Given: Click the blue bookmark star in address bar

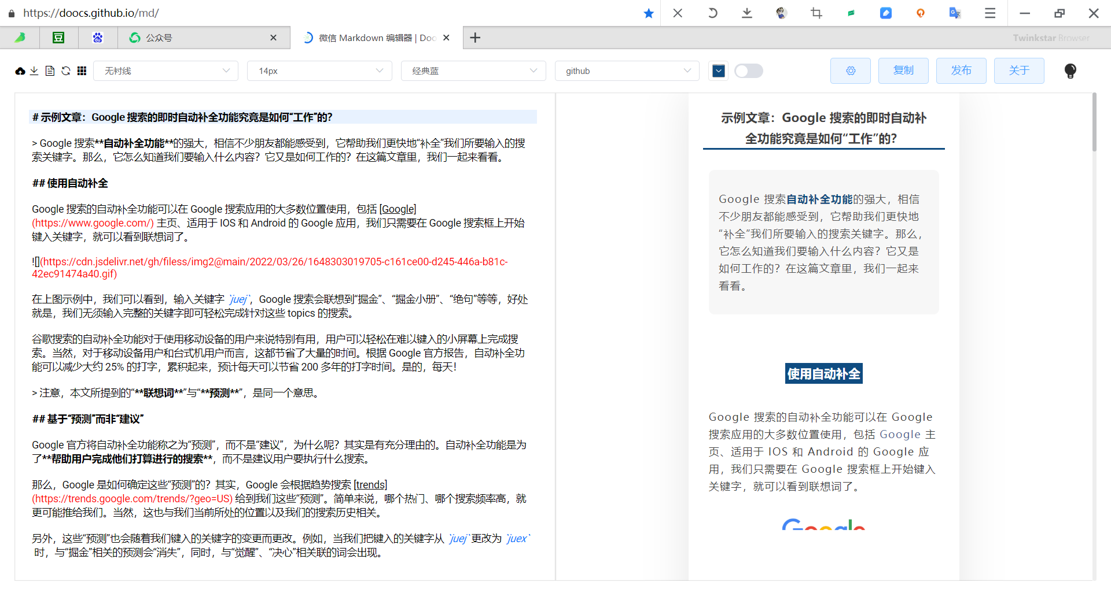Looking at the screenshot, I should 649,13.
